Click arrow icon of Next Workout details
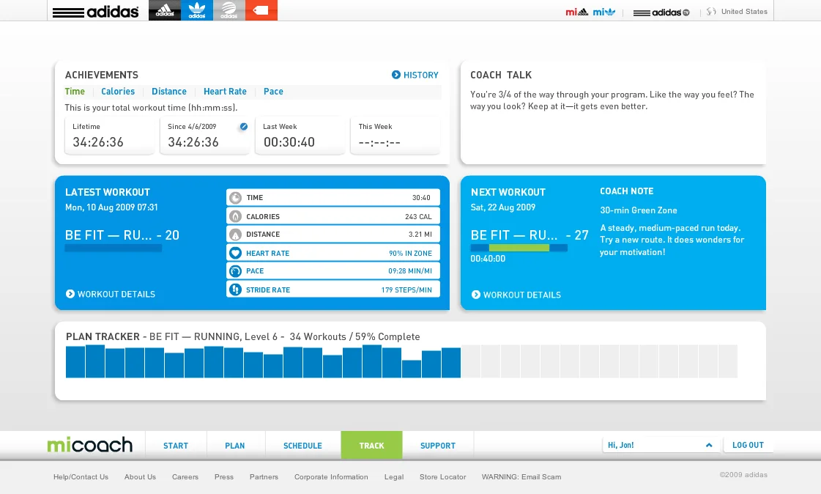Image resolution: width=821 pixels, height=494 pixels. point(476,295)
